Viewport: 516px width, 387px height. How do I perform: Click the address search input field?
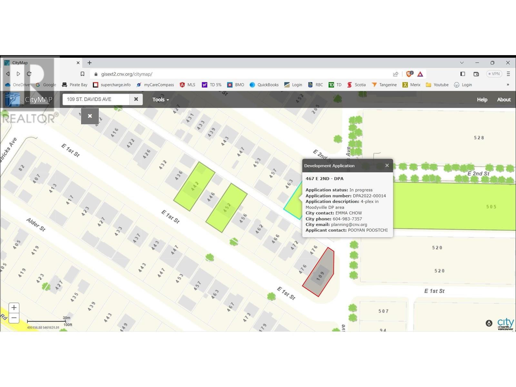tap(96, 99)
